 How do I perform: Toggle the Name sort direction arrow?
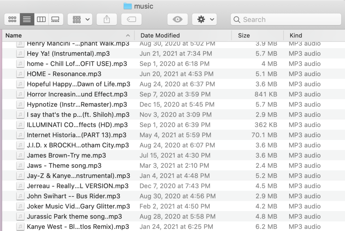click(128, 36)
